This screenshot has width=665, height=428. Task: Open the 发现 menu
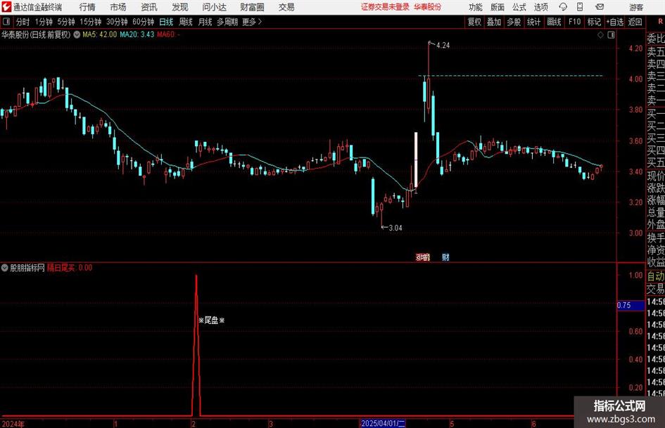180,7
